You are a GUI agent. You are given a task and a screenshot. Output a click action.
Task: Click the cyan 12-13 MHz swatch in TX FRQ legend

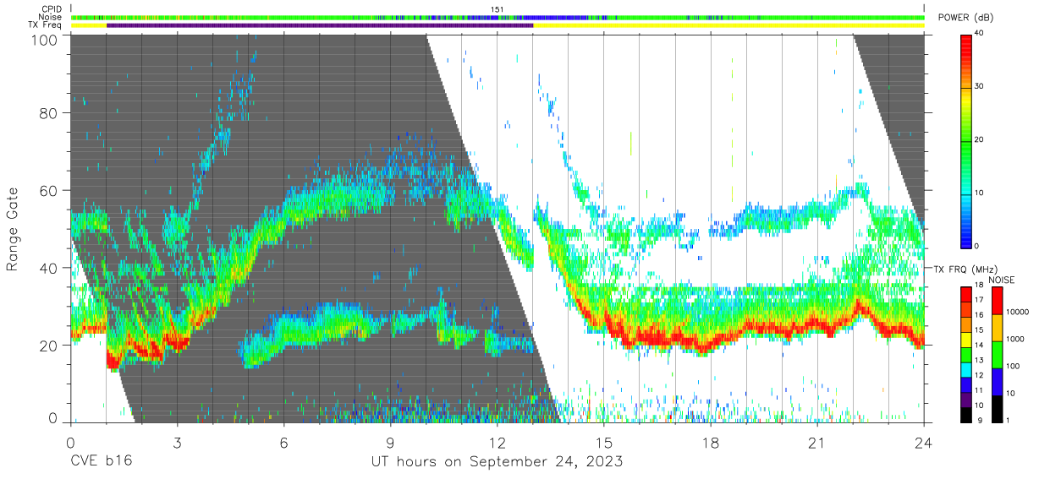965,369
